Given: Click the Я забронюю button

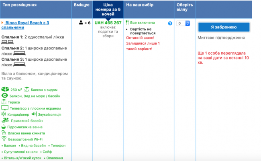Looking at the screenshot, I should 224,27.
